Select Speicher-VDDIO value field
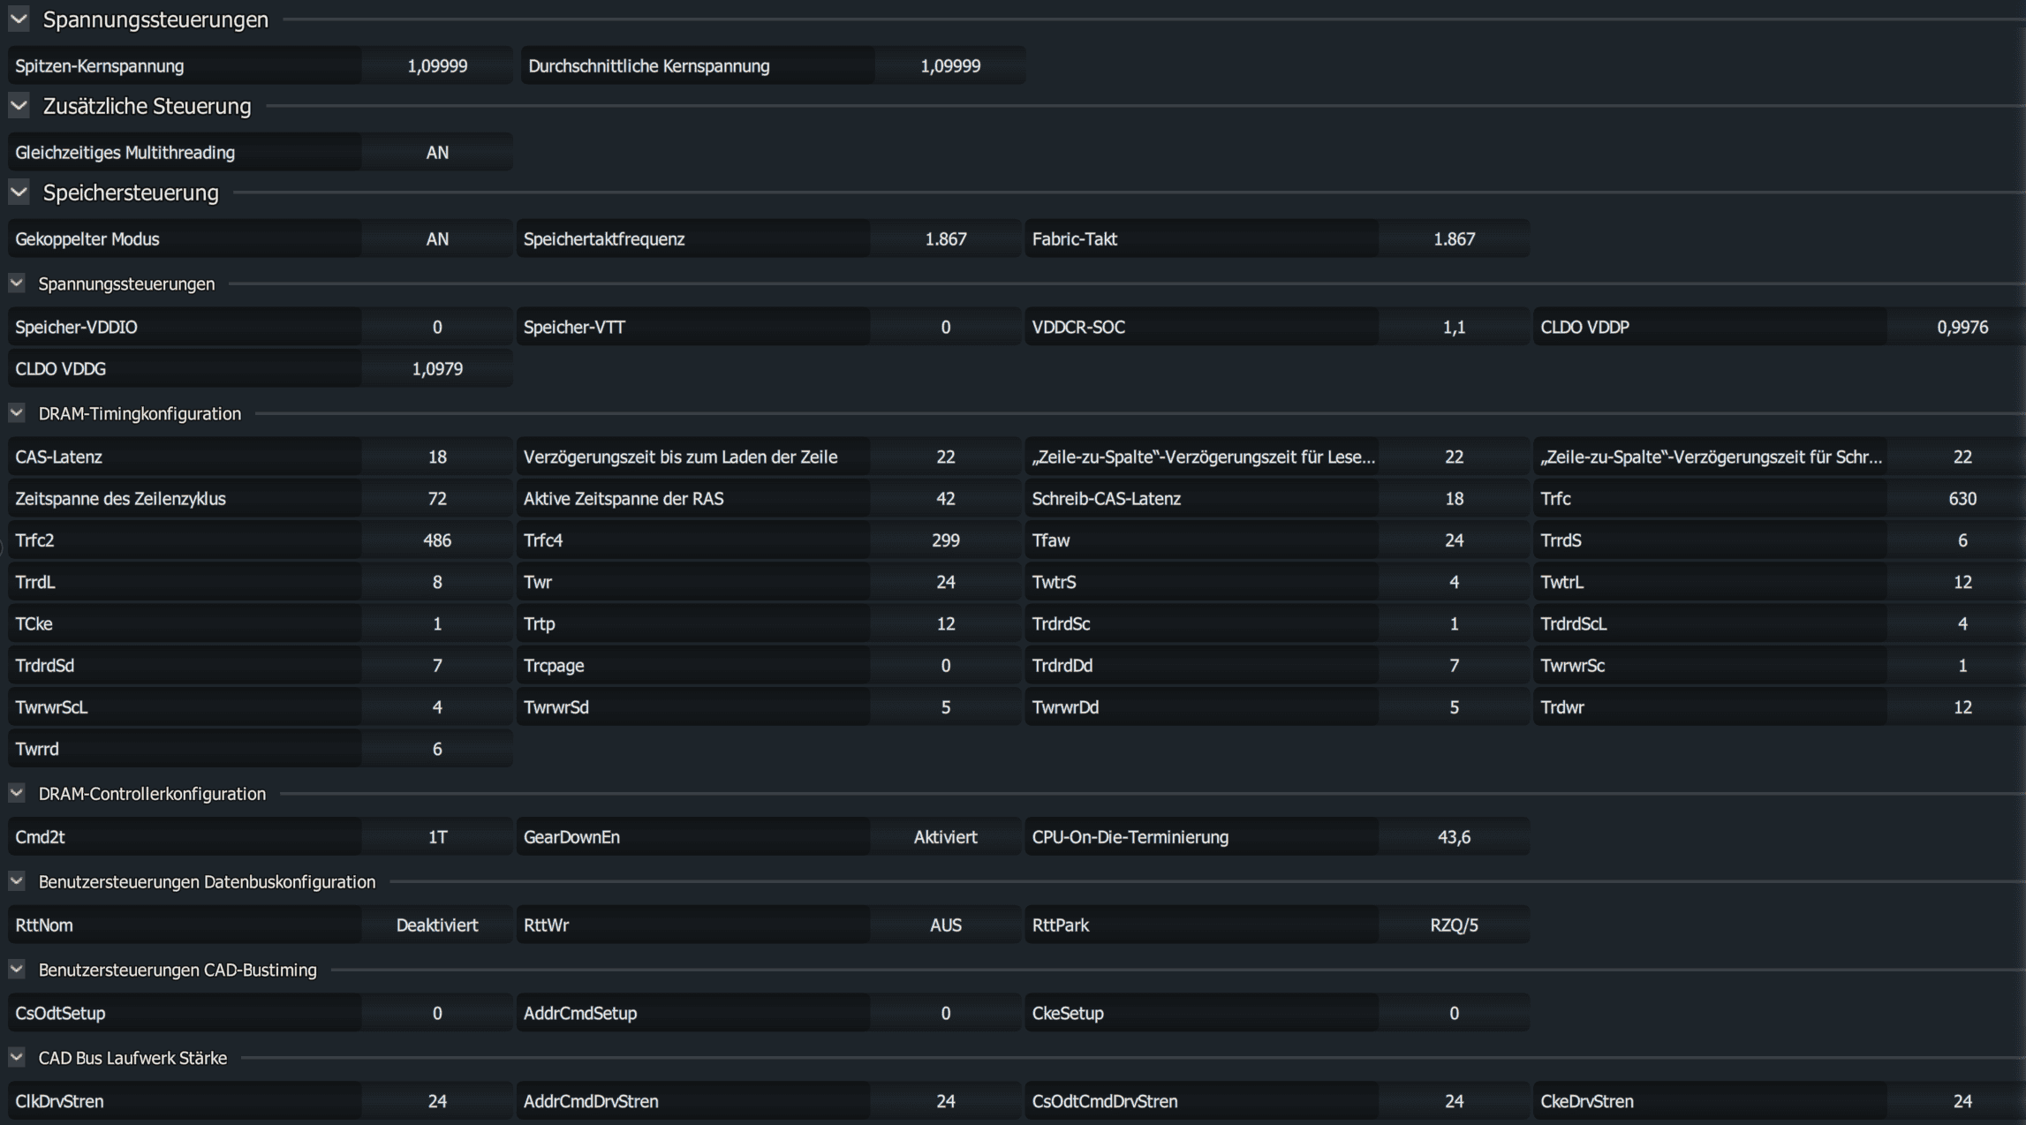 (x=437, y=327)
